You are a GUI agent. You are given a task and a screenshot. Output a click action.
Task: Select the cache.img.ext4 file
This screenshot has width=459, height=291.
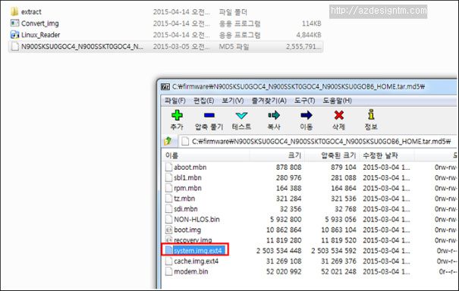pyautogui.click(x=196, y=261)
